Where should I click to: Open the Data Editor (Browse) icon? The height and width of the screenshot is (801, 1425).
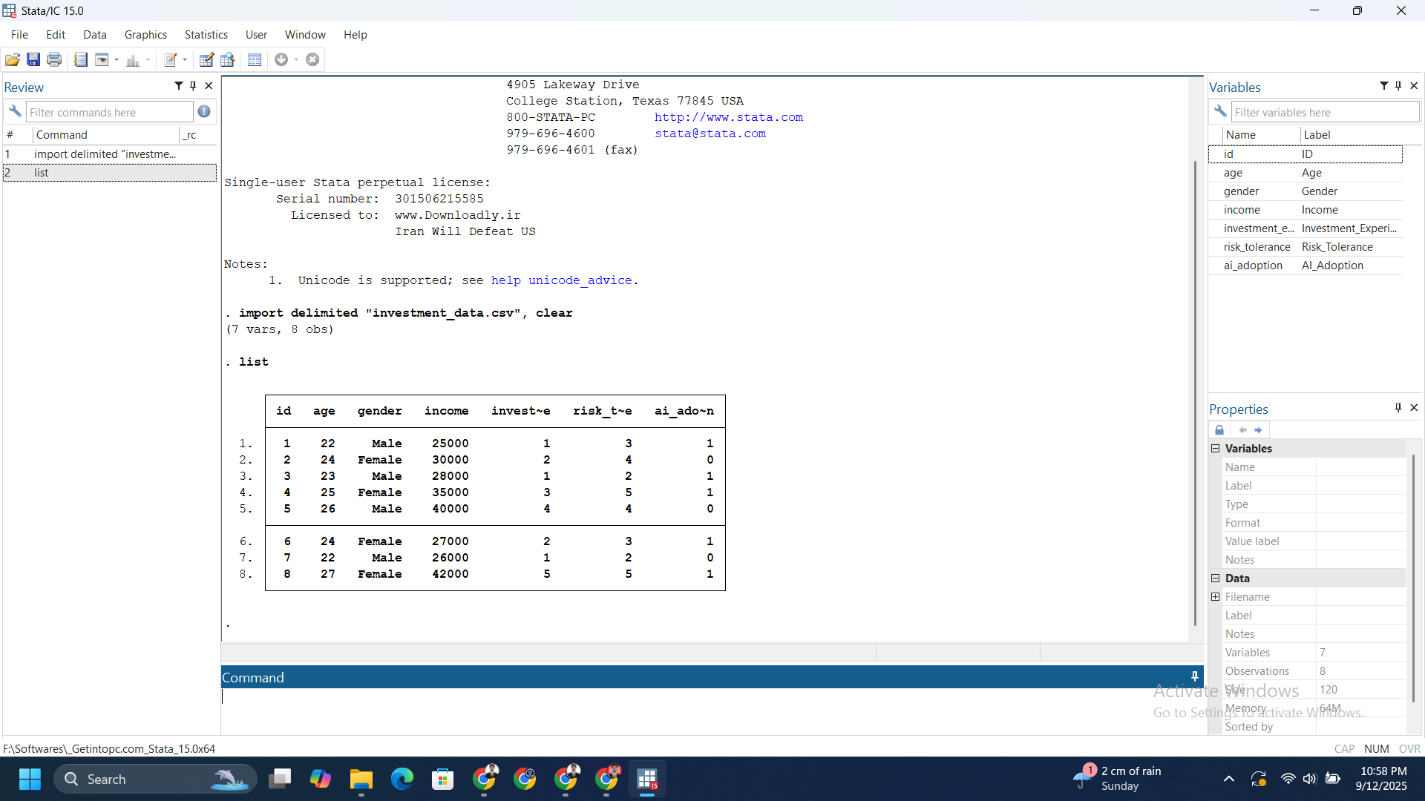(x=228, y=59)
